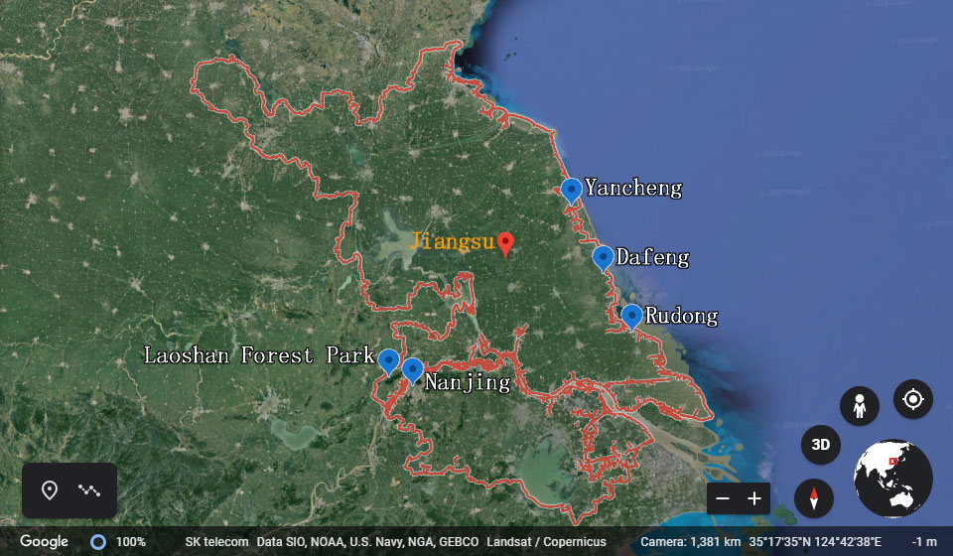Open Street View with the pegman icon

coord(860,406)
